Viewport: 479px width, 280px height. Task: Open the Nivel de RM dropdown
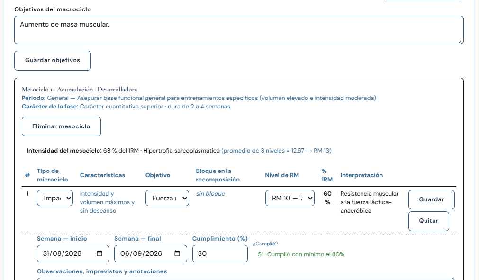[289, 198]
